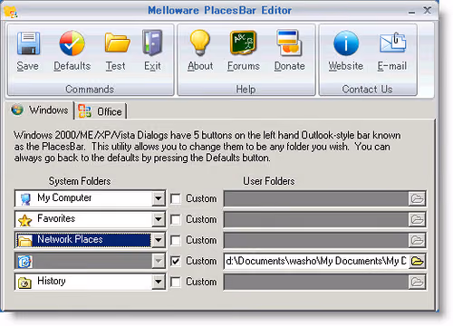Screen dimensions: 453x326
Task: Minimize the PlacesBar Editor window
Action: point(411,12)
